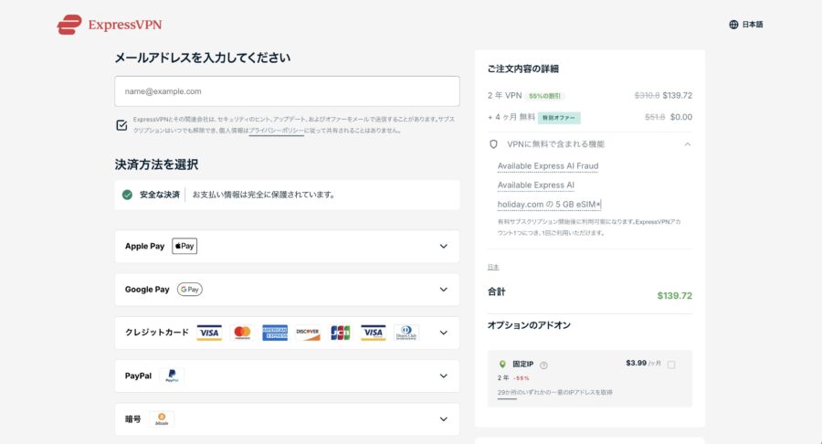Image resolution: width=822 pixels, height=444 pixels.
Task: Click the second Visa card logo
Action: 374,333
